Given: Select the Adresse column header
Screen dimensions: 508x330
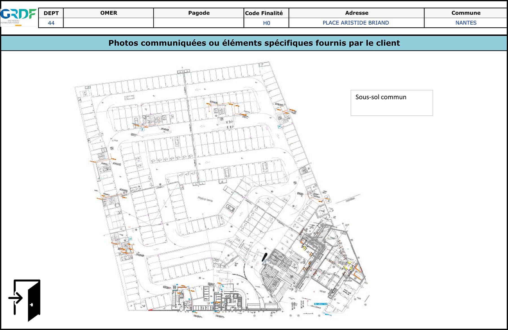Looking at the screenshot, I should click(356, 13).
